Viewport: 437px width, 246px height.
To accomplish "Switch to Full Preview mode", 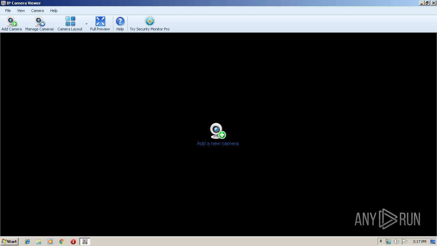I will pyautogui.click(x=100, y=24).
